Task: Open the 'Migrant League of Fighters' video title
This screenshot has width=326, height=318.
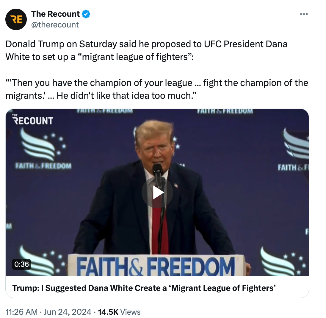Action: click(144, 288)
